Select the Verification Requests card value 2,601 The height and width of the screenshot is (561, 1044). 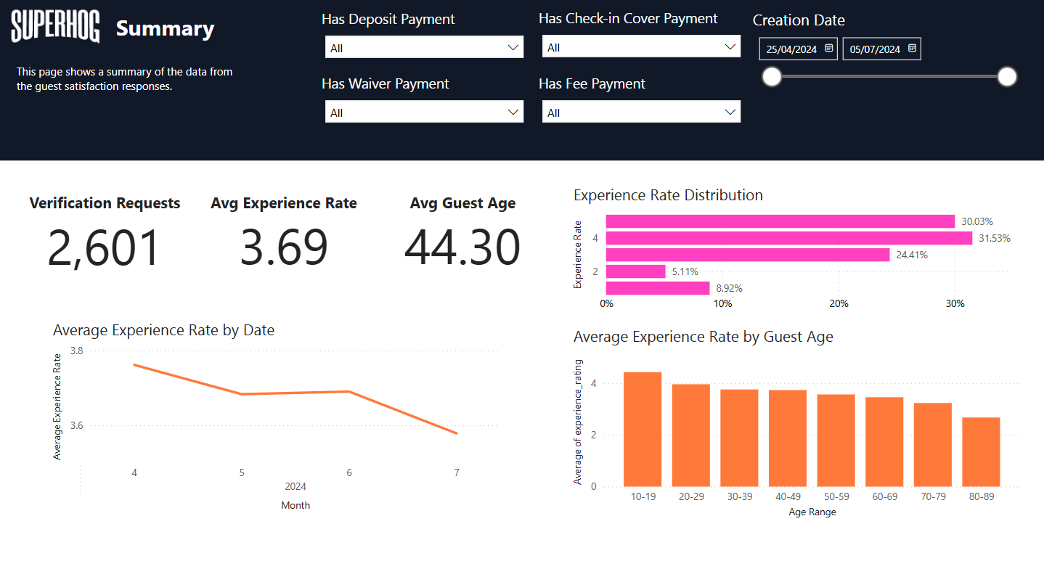tap(104, 247)
